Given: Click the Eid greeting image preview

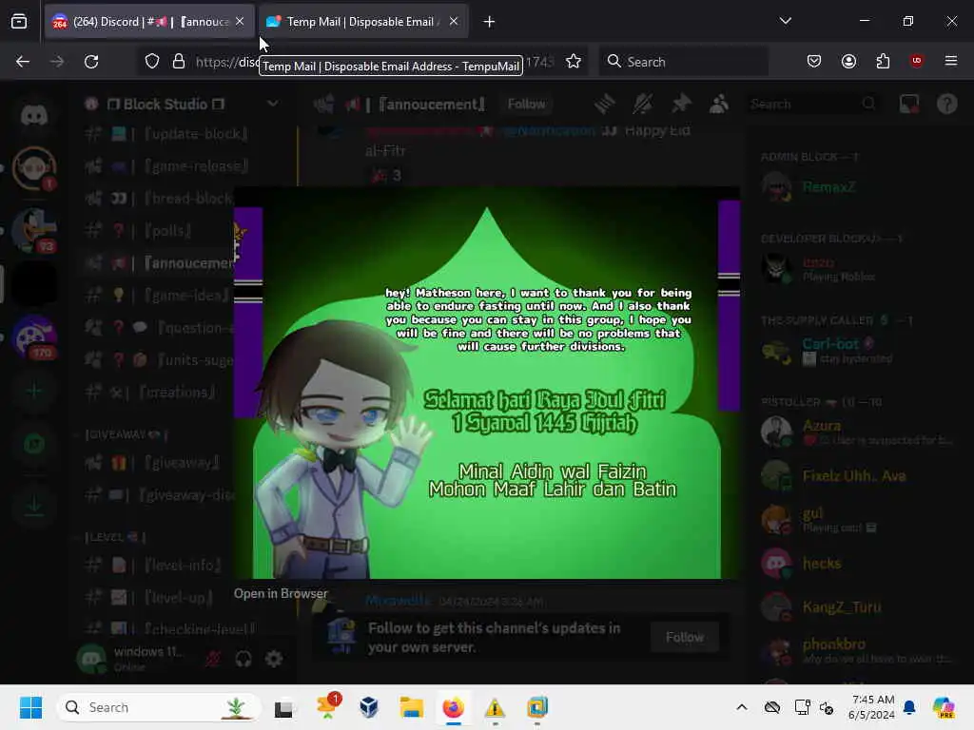Looking at the screenshot, I should click(487, 383).
